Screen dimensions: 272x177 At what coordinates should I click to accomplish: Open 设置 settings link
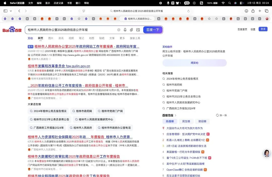coord(253,29)
